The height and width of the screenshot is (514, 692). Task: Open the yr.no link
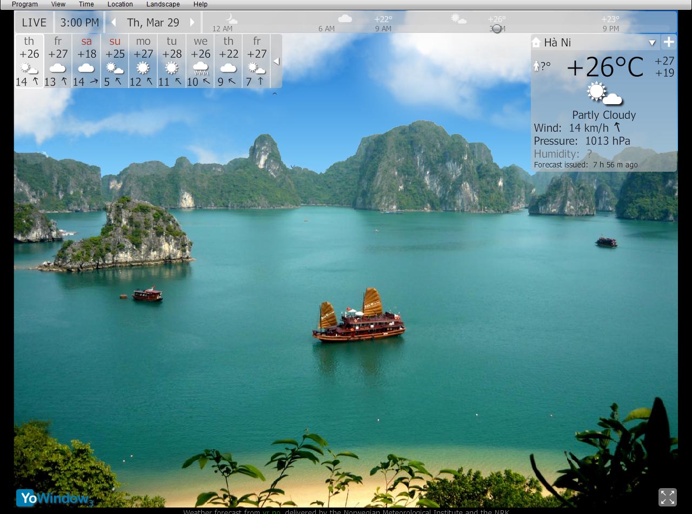[x=271, y=511]
